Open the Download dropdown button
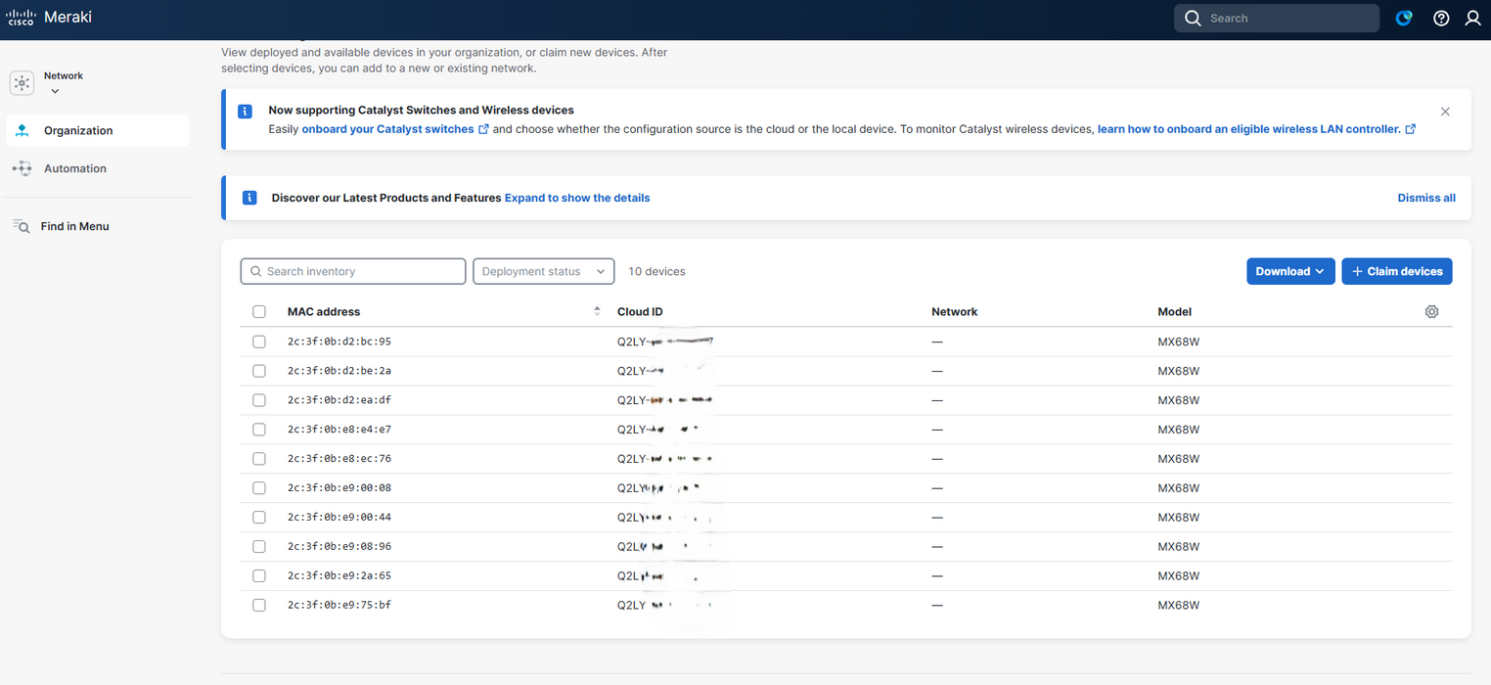Image resolution: width=1491 pixels, height=685 pixels. 1289,271
